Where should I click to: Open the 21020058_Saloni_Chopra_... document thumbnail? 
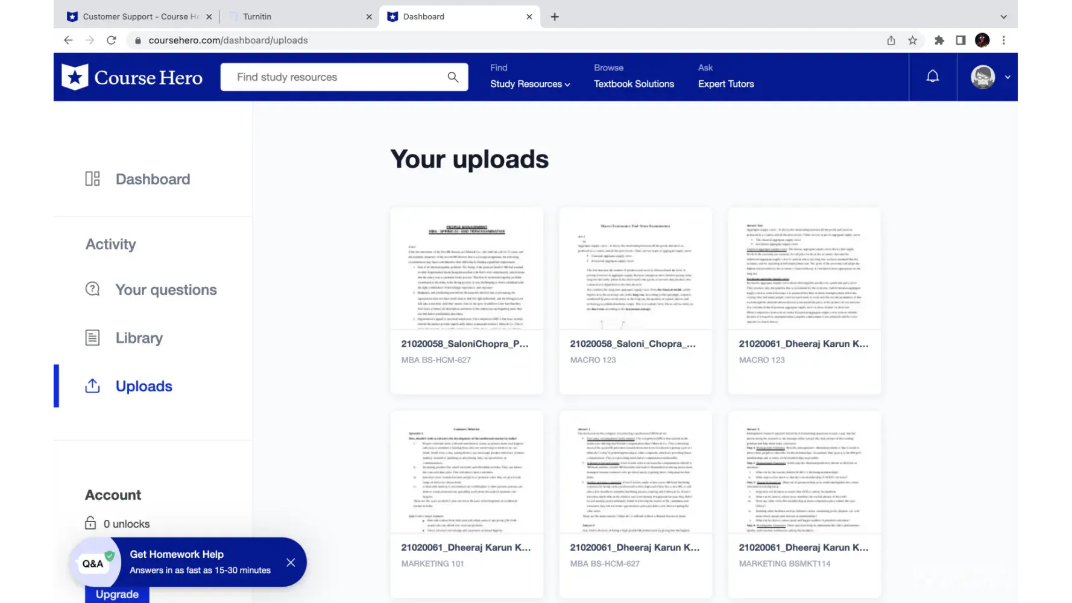pos(635,269)
